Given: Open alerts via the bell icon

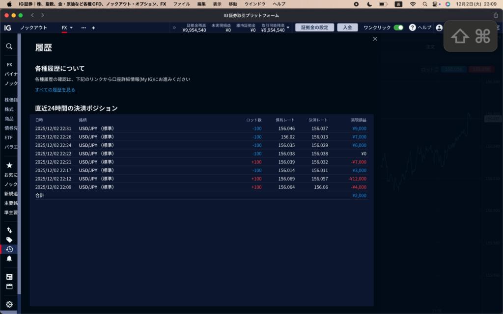Looking at the screenshot, I should tap(9, 259).
